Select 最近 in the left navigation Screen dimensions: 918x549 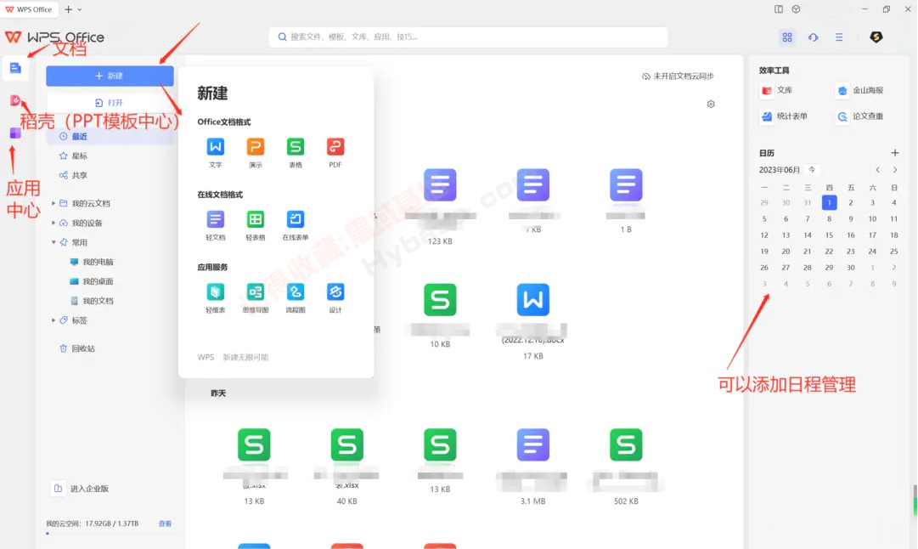coord(110,137)
